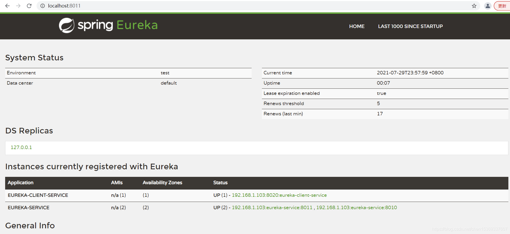This screenshot has width=510, height=234.
Task: Click the Availability Zones column header
Action: (x=162, y=183)
